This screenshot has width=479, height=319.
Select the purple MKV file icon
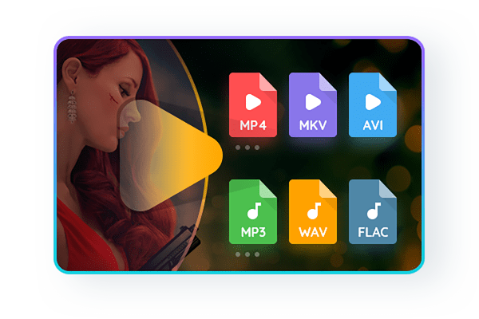tap(313, 105)
